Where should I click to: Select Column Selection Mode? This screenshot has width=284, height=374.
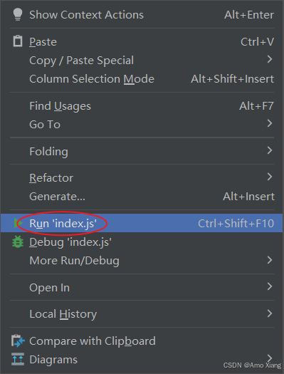pyautogui.click(x=142, y=79)
